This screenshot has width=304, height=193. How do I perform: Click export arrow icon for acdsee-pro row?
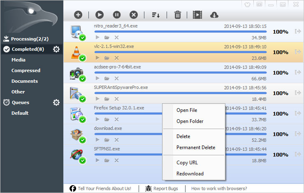[298, 72]
